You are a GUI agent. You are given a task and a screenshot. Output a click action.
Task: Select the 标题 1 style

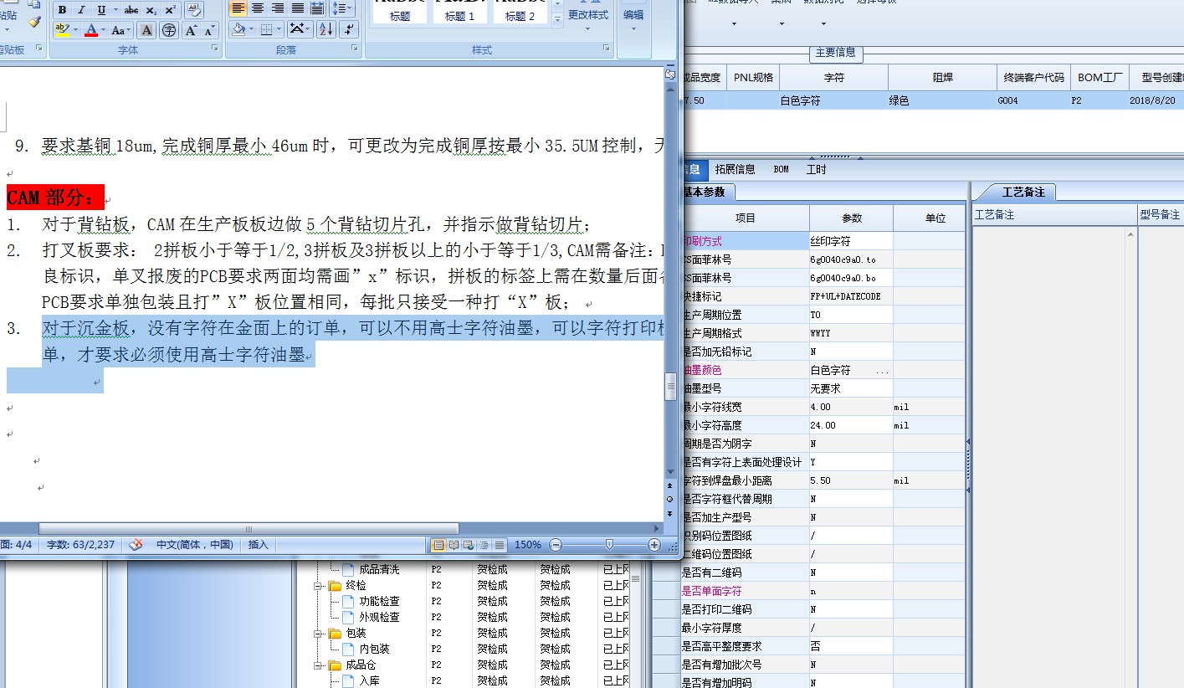pyautogui.click(x=459, y=13)
